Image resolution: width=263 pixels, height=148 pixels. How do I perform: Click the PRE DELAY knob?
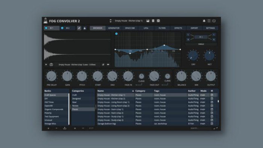pyautogui.click(x=51, y=76)
